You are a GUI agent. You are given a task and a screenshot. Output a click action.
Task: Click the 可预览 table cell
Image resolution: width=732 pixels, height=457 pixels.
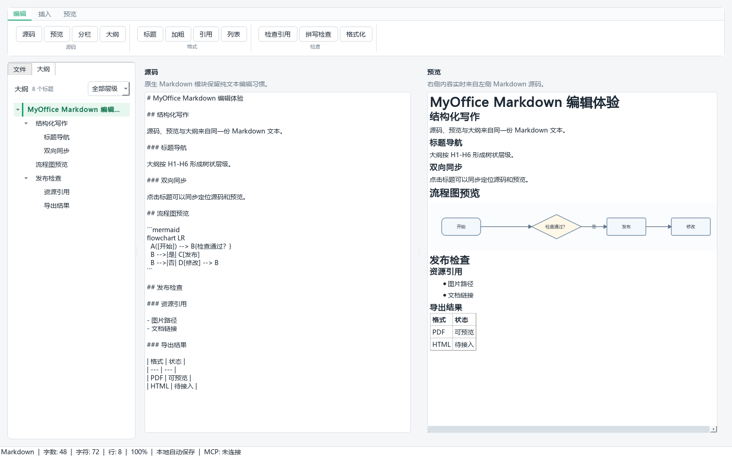(464, 332)
